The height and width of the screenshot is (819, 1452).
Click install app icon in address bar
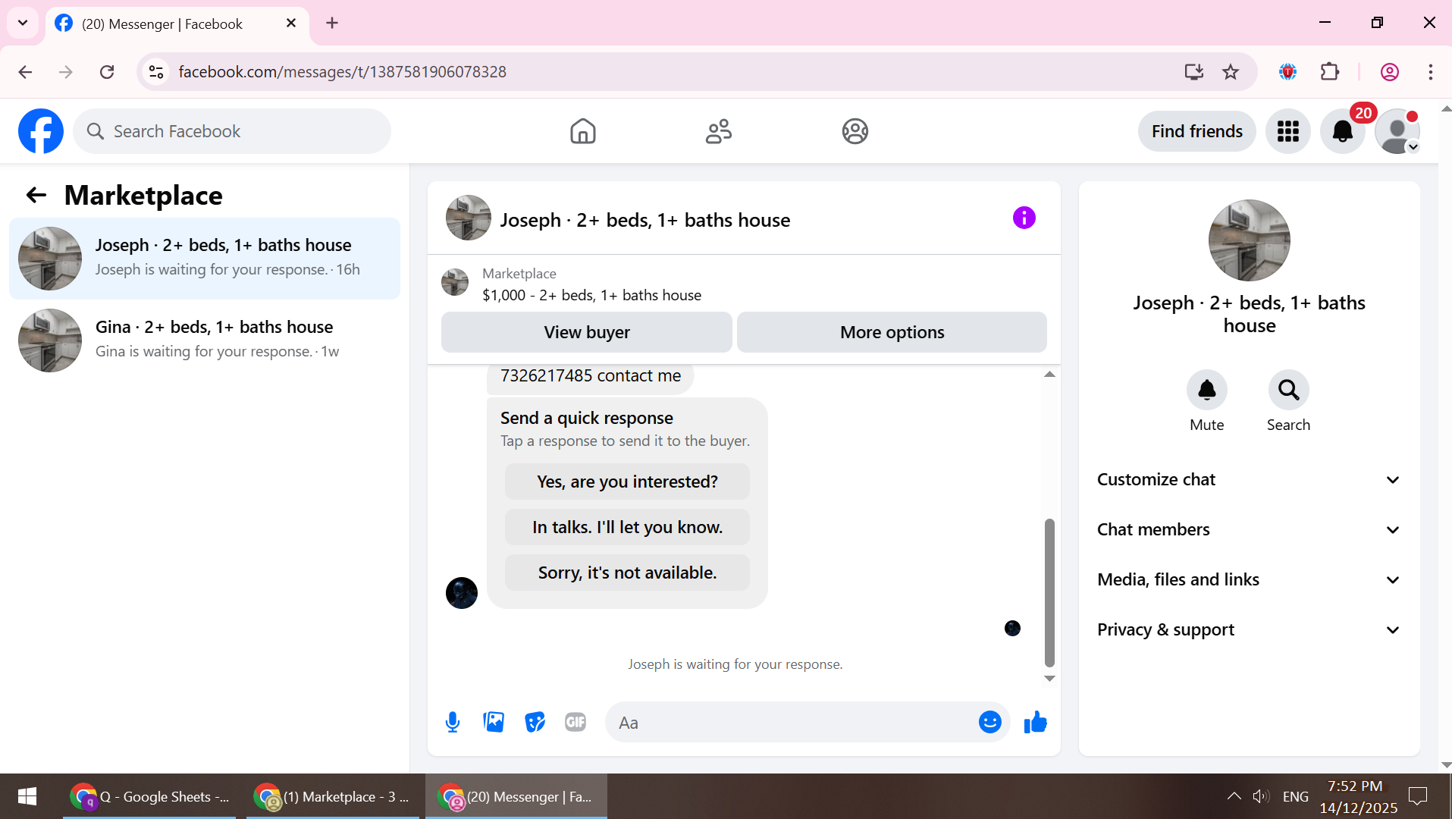[1193, 72]
